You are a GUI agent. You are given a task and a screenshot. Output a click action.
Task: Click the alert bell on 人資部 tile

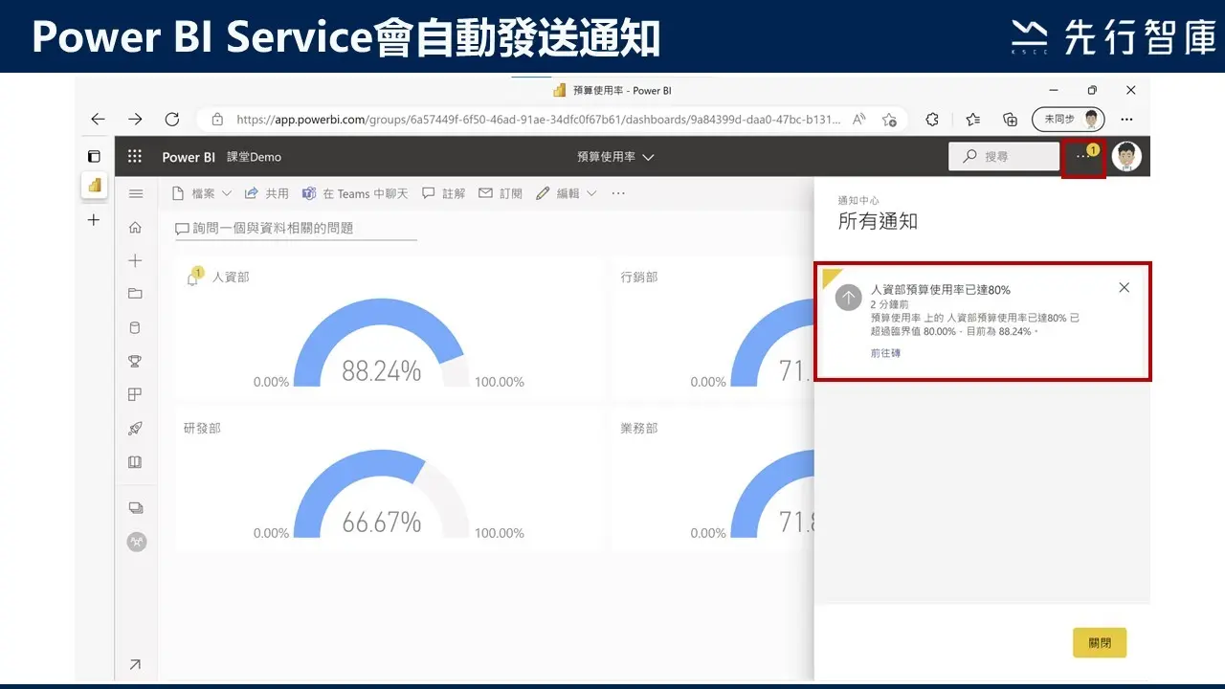(194, 278)
